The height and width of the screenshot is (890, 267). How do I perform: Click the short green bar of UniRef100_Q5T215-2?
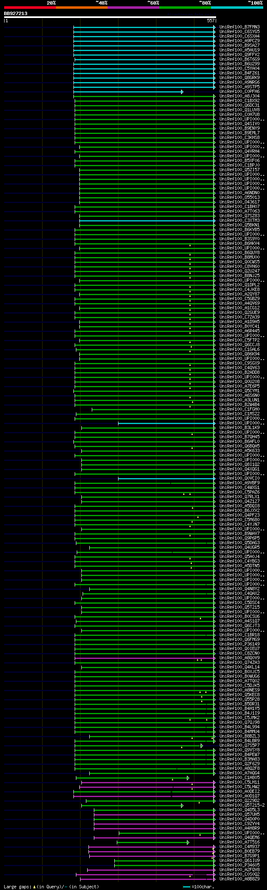tap(132, 805)
